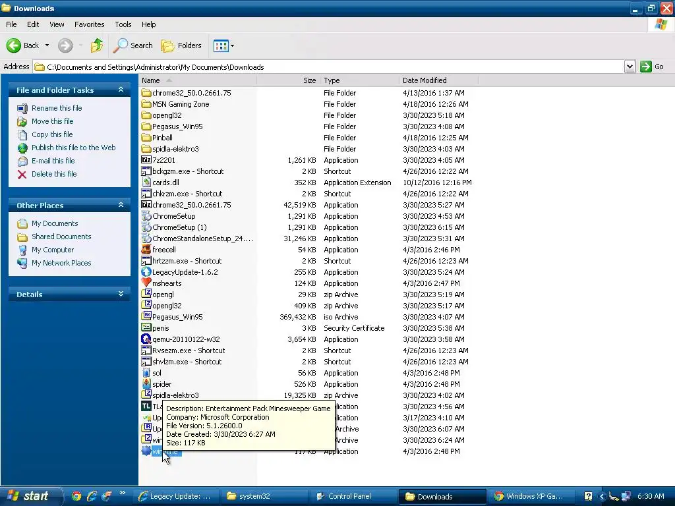
Task: Select the qemu-20110122-w32 icon
Action: point(146,339)
